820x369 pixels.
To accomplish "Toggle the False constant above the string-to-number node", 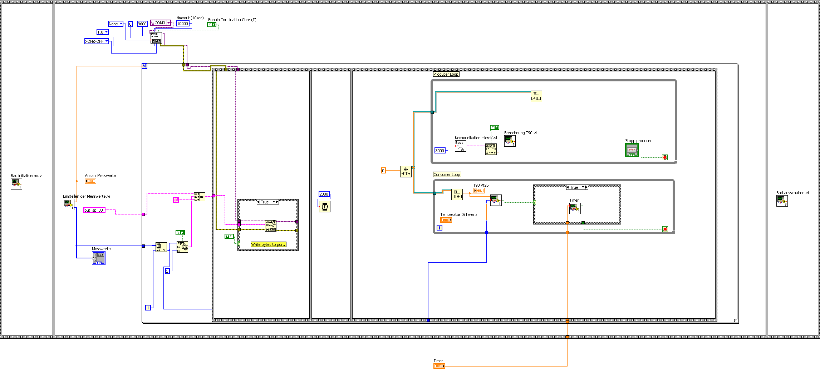I will [x=494, y=127].
